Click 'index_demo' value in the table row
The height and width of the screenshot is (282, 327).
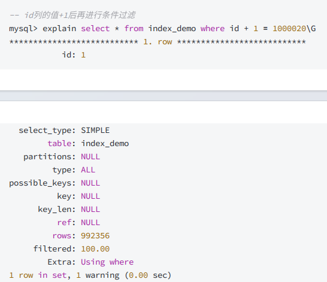[x=105, y=144]
